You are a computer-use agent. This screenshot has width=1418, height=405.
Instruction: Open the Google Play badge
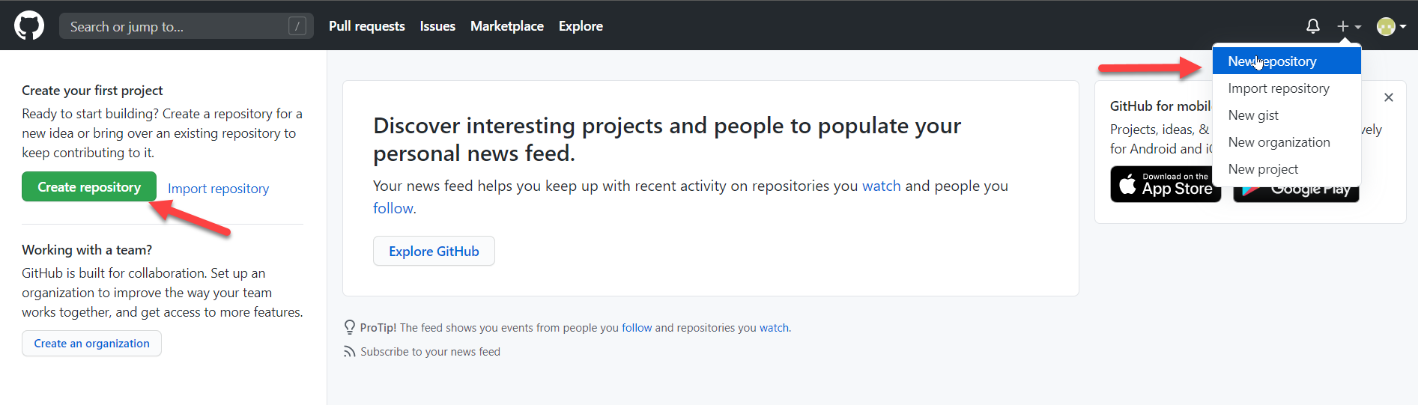pos(1296,194)
